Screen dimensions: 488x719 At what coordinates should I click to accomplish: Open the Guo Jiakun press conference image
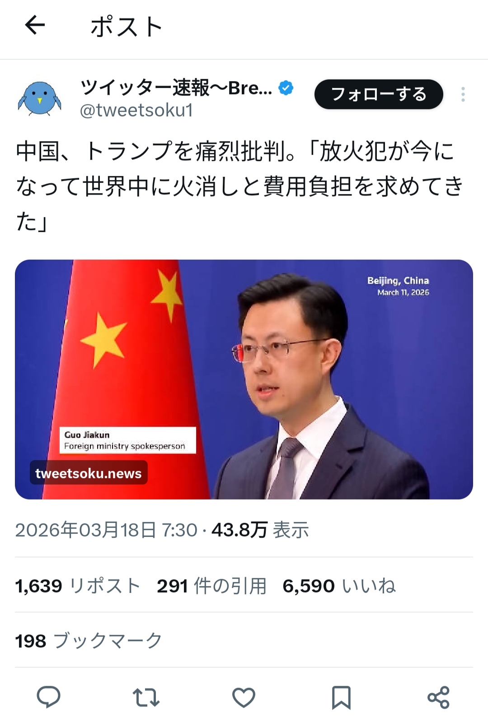point(244,379)
